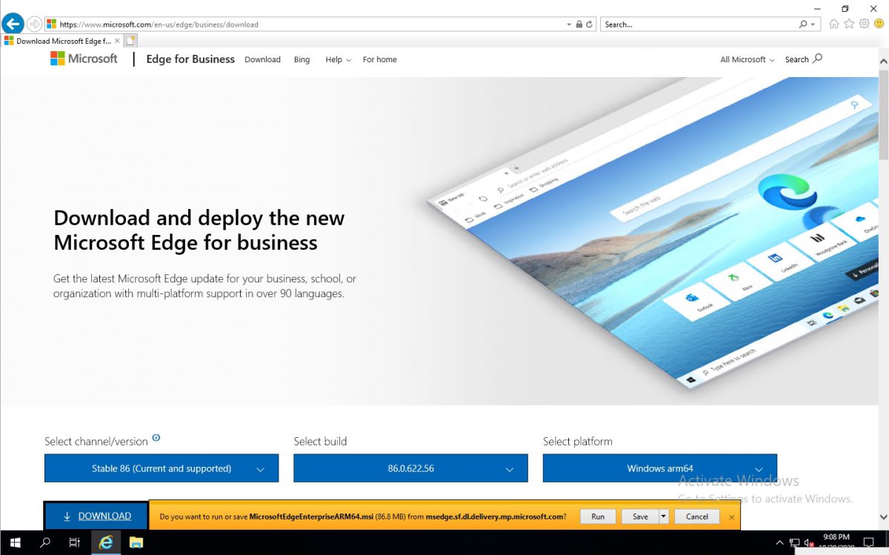Run the MicrosoftEdgeEnterpriseARM64.msi download
The height and width of the screenshot is (555, 889).
coord(597,516)
